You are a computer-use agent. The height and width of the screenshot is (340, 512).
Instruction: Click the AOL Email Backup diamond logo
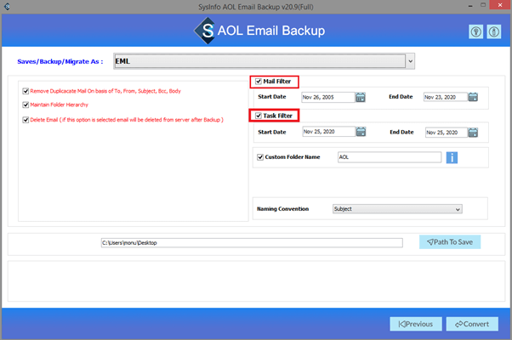coord(205,31)
